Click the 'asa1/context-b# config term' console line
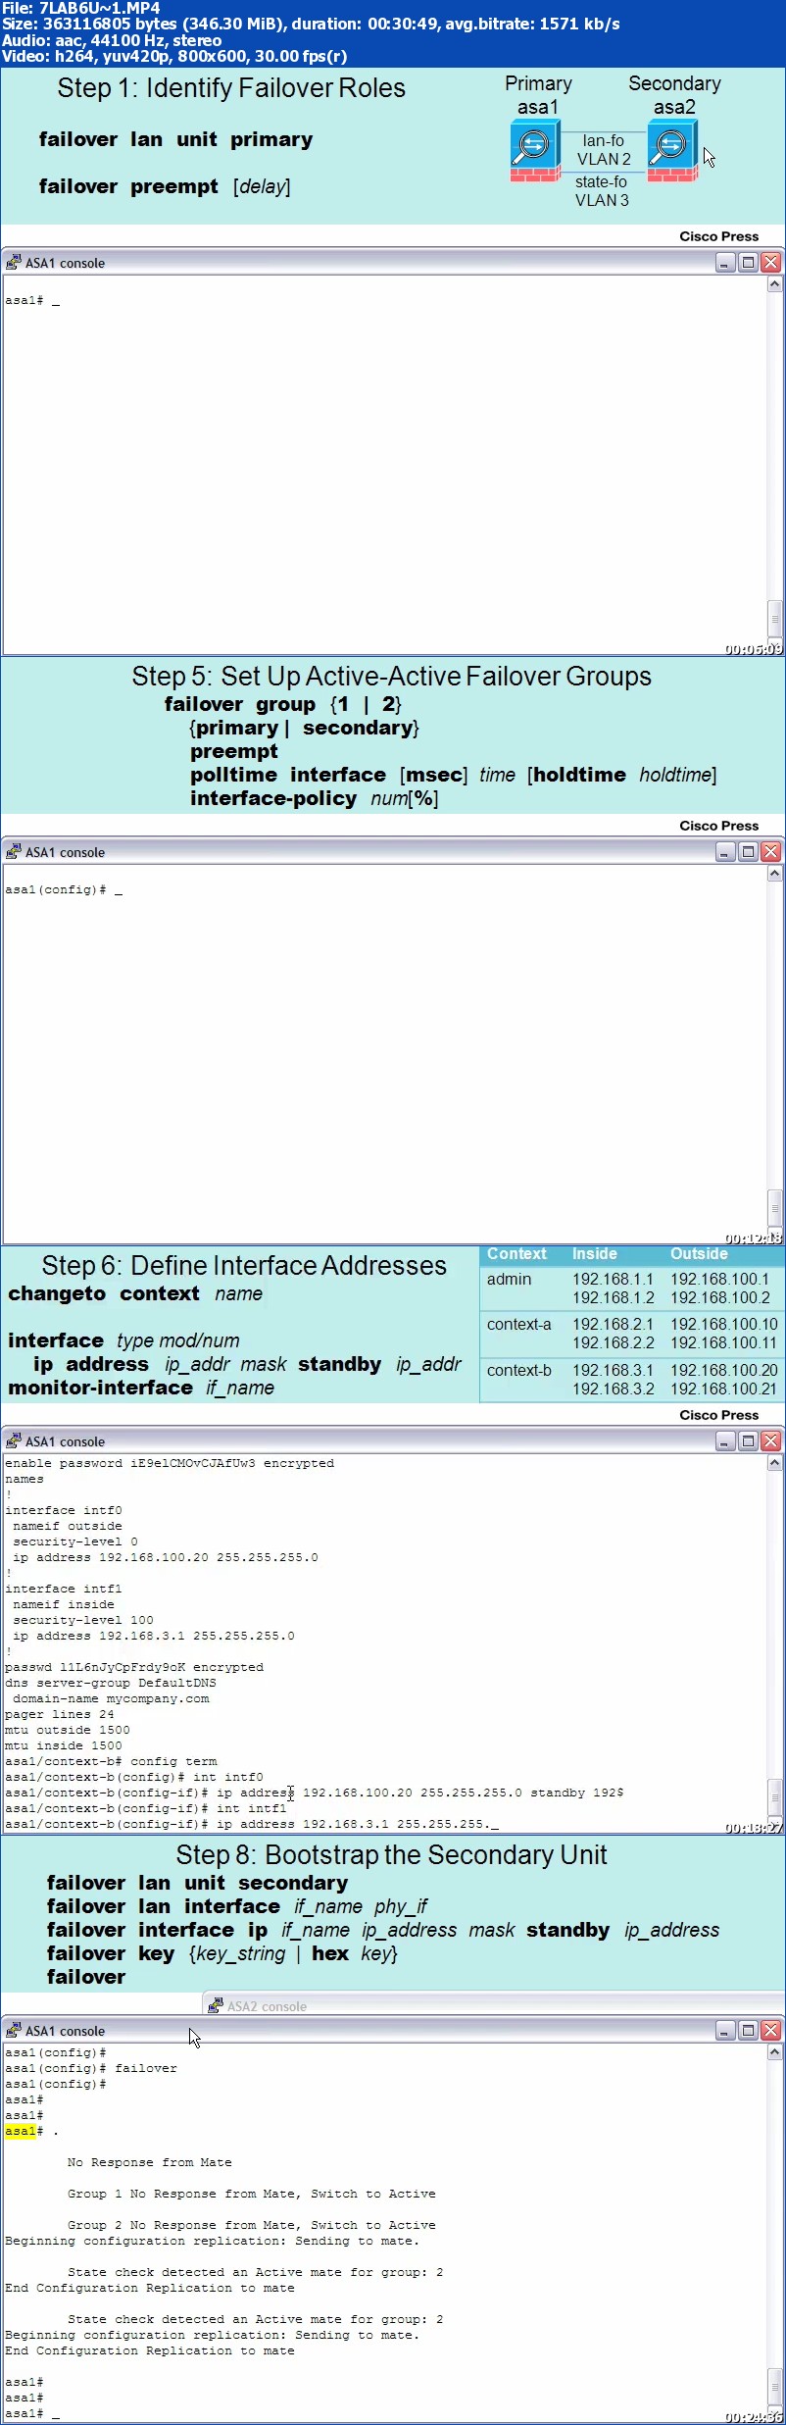786x2425 pixels. (111, 1761)
